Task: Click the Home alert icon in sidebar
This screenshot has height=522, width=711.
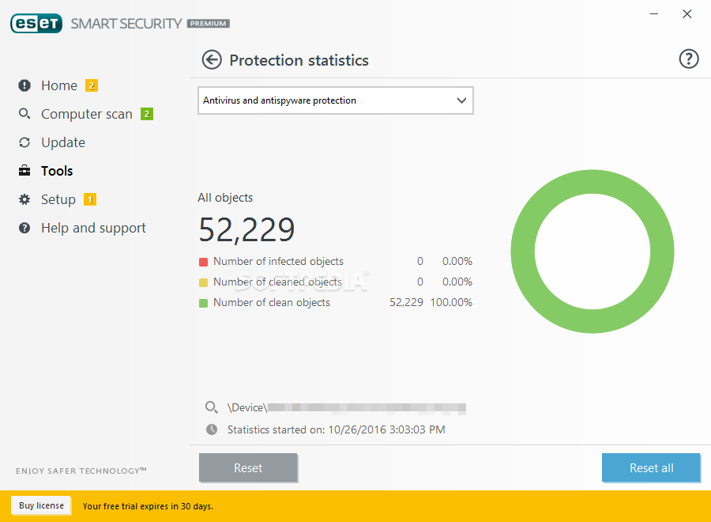Action: point(24,85)
